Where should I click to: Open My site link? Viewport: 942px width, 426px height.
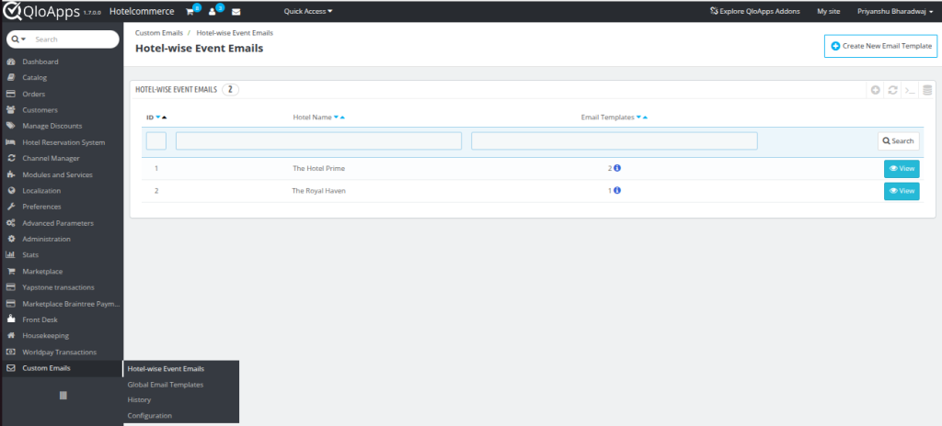point(829,11)
